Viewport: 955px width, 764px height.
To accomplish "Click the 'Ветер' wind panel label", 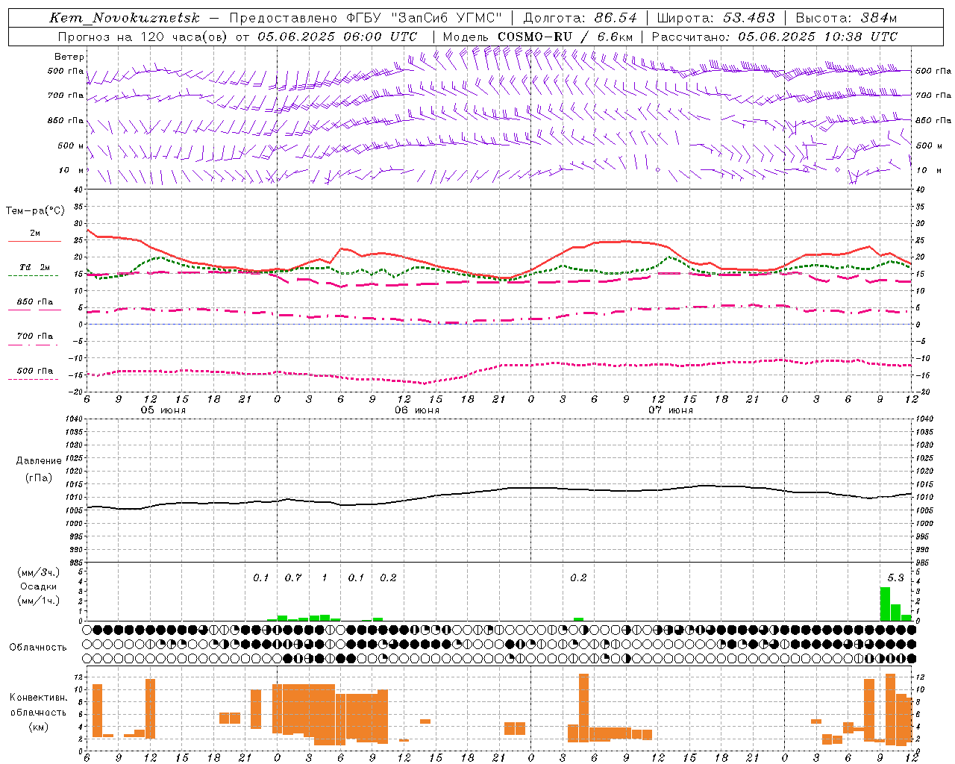I will coord(69,57).
